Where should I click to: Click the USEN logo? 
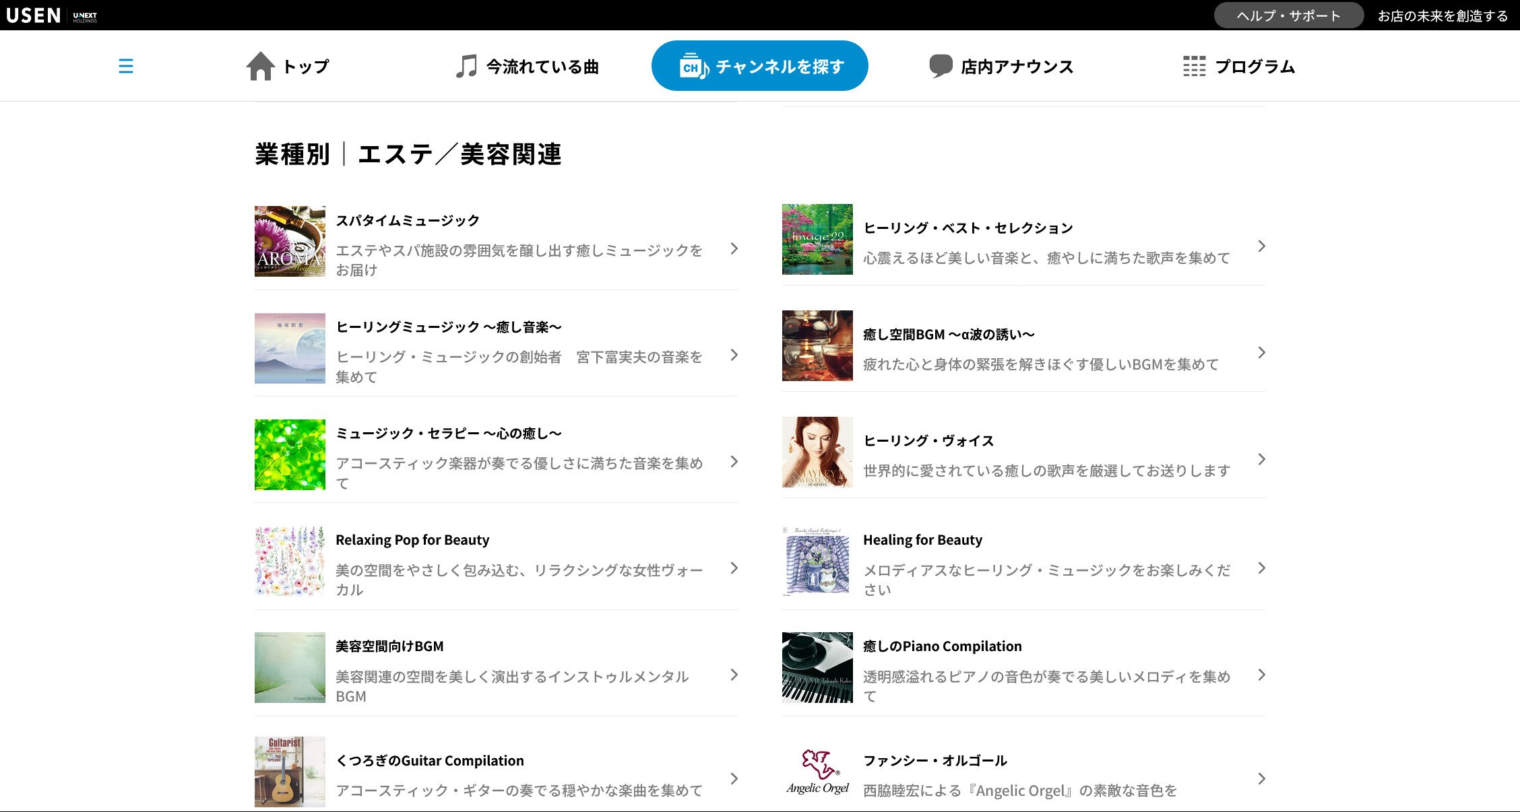[x=34, y=15]
